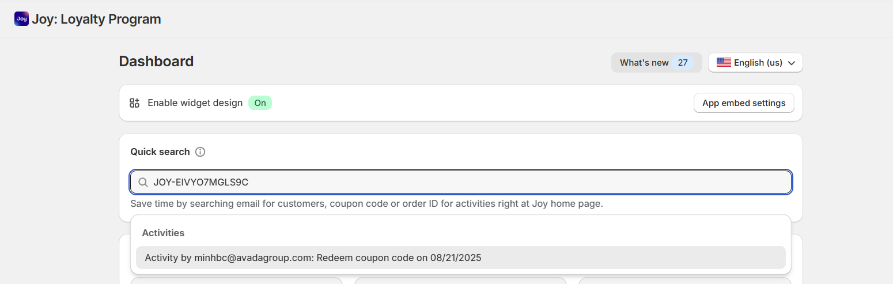Click the search helper text below the field
The height and width of the screenshot is (284, 893).
pos(366,204)
